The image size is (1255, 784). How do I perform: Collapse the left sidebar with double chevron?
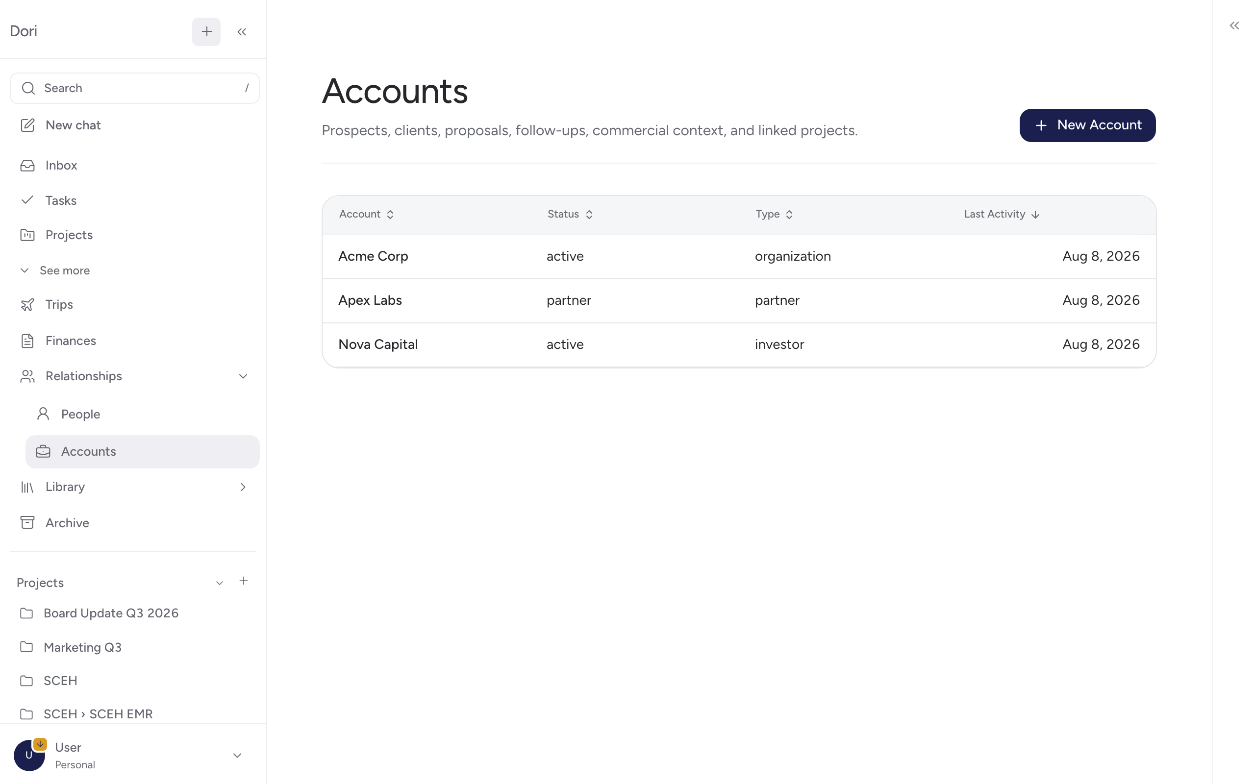[x=242, y=32]
